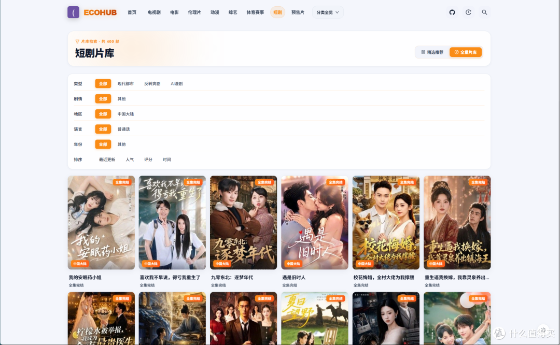Switch to 全量片库 view
The image size is (560, 345).
[465, 52]
